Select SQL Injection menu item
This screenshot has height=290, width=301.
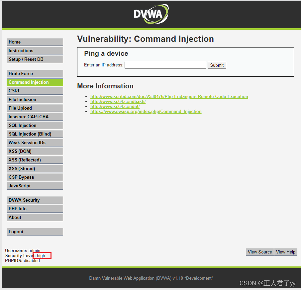click(x=35, y=125)
